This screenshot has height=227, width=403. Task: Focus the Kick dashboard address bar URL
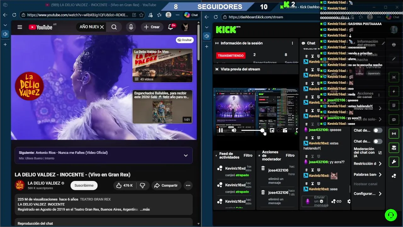pyautogui.click(x=256, y=17)
